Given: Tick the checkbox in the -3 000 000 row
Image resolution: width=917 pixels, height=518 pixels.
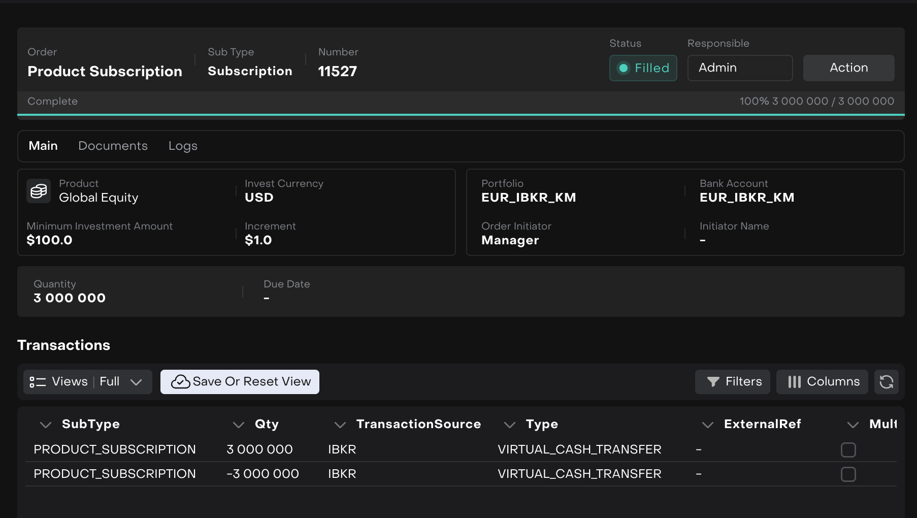Looking at the screenshot, I should point(848,474).
